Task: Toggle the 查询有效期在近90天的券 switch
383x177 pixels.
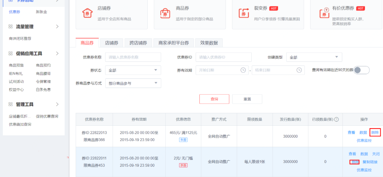Action: (x=361, y=70)
